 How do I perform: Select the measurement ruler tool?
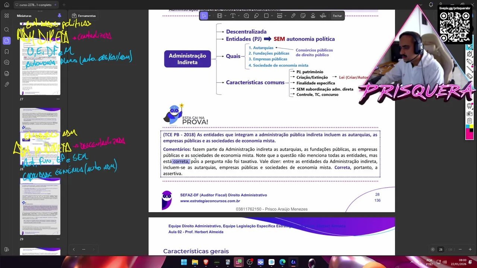click(x=279, y=16)
